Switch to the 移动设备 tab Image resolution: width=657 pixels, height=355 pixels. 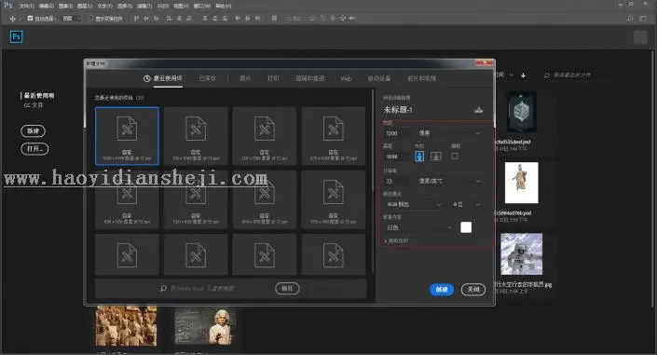[379, 78]
